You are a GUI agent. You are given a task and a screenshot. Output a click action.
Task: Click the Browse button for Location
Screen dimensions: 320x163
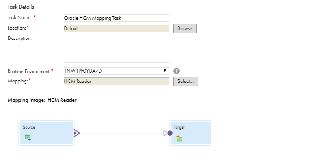185,28
